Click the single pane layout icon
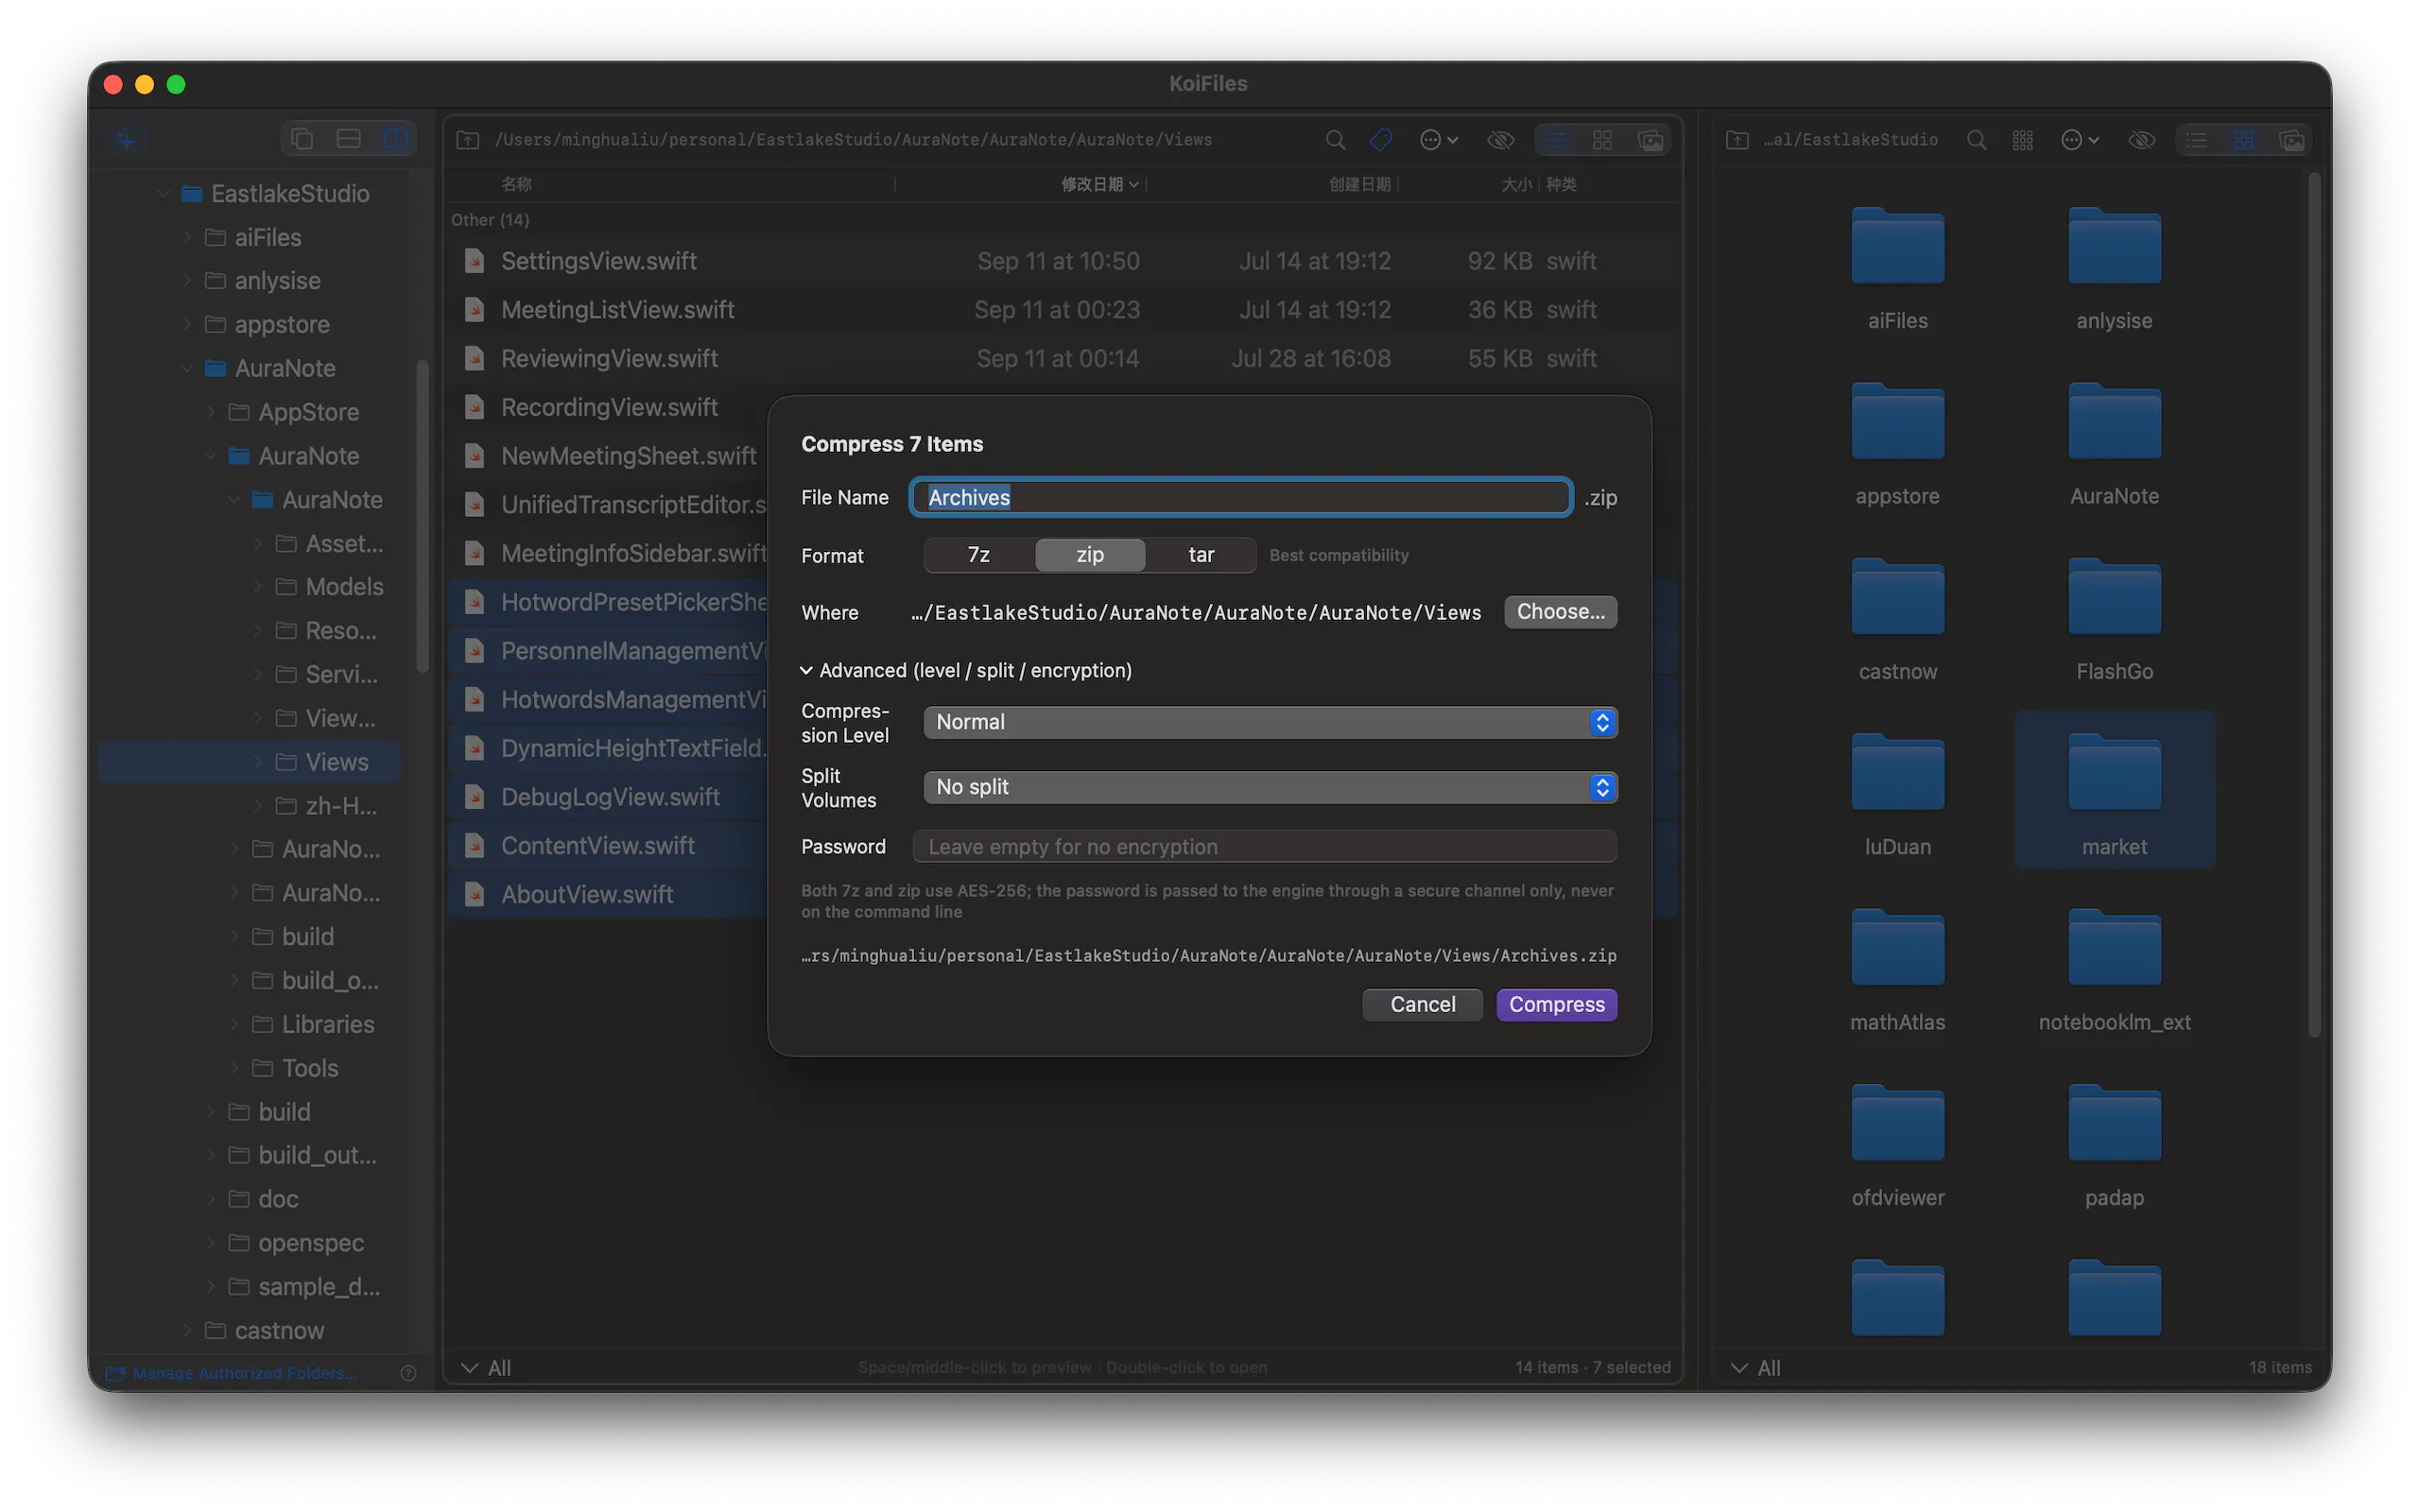2420x1512 pixels. pos(302,139)
